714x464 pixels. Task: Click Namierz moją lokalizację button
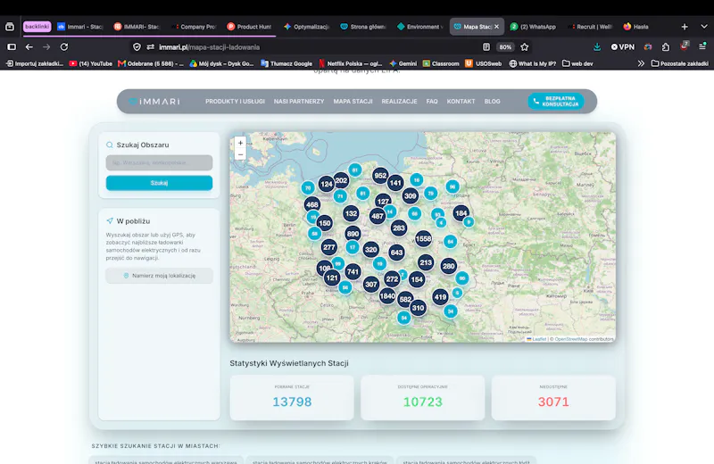(160, 276)
